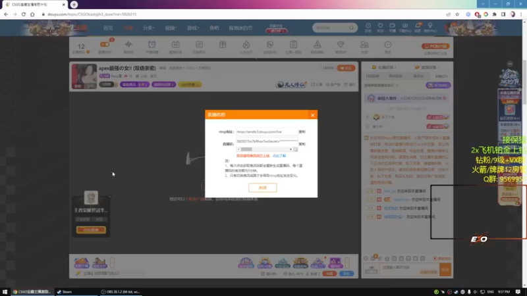Click the orange follow button beside viewer count

(x=346, y=68)
